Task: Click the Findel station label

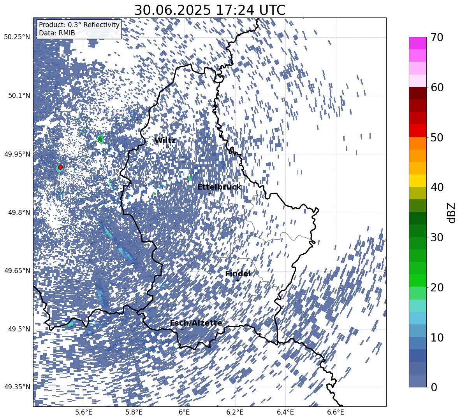Action: pyautogui.click(x=238, y=274)
